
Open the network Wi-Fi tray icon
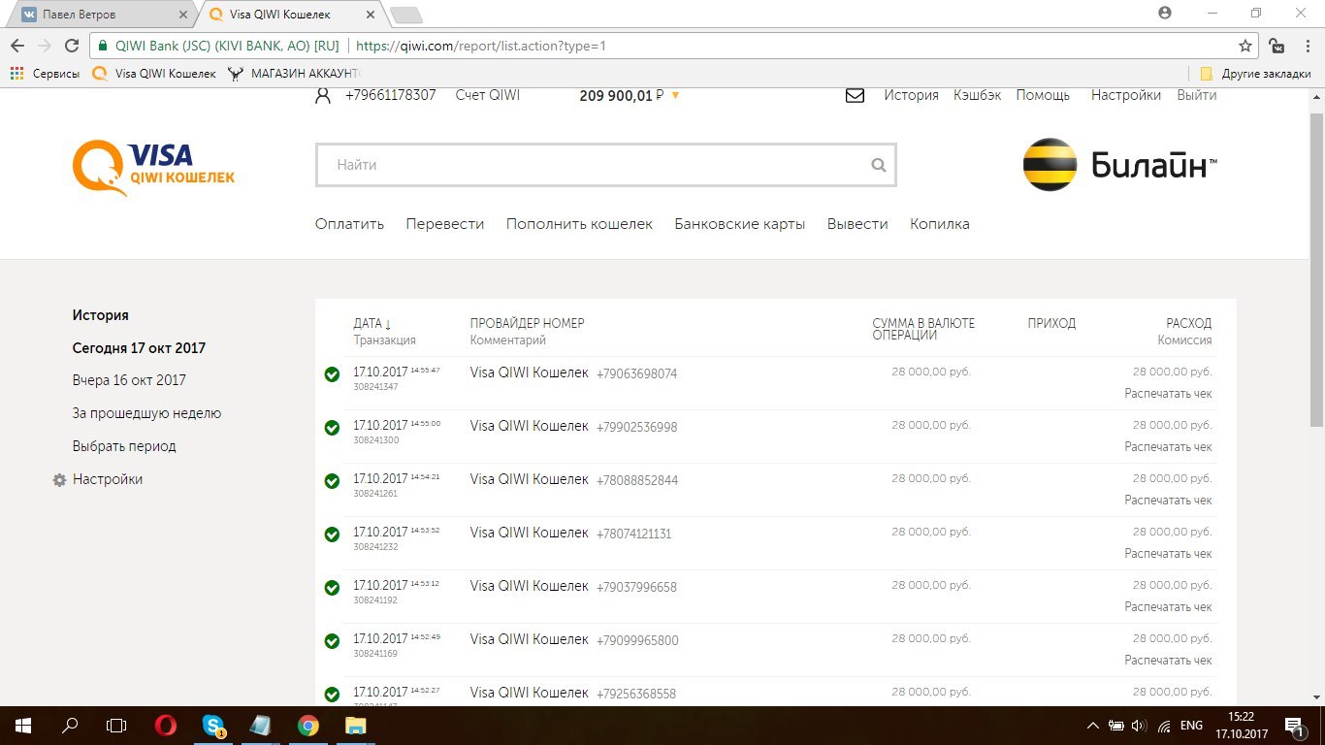click(x=1164, y=726)
